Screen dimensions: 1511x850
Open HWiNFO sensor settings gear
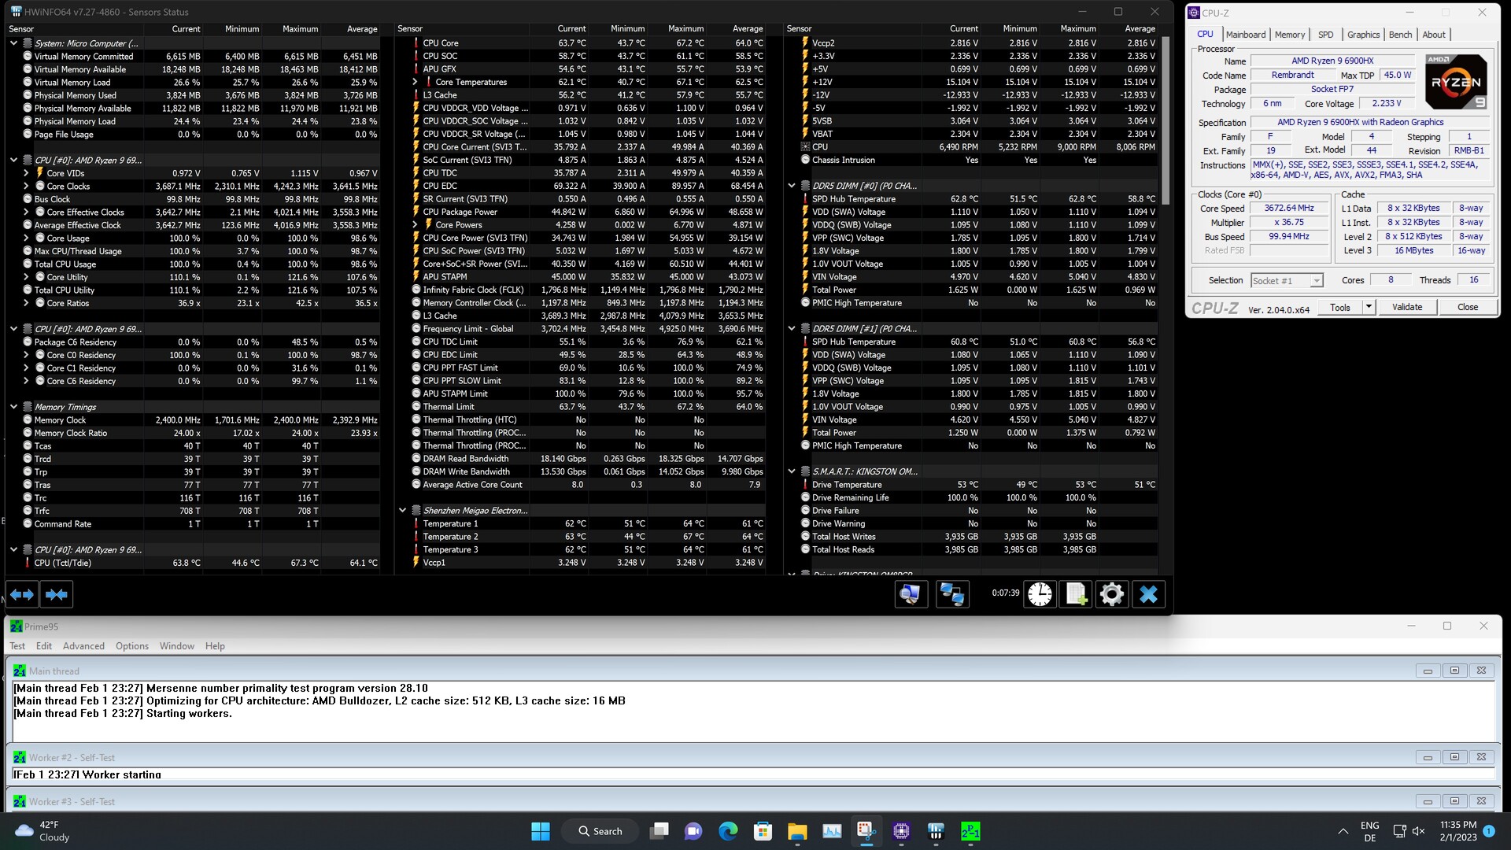click(x=1112, y=594)
